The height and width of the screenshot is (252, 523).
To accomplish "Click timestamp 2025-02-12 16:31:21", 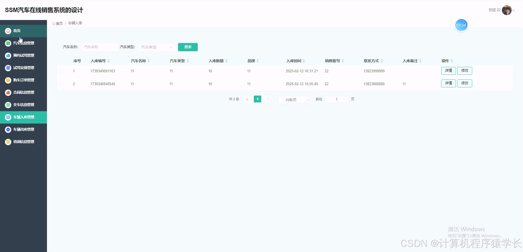I will [x=302, y=71].
